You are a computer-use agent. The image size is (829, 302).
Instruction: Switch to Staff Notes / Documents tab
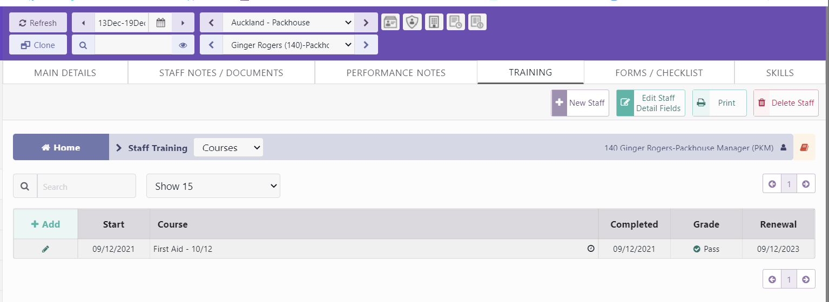point(221,72)
